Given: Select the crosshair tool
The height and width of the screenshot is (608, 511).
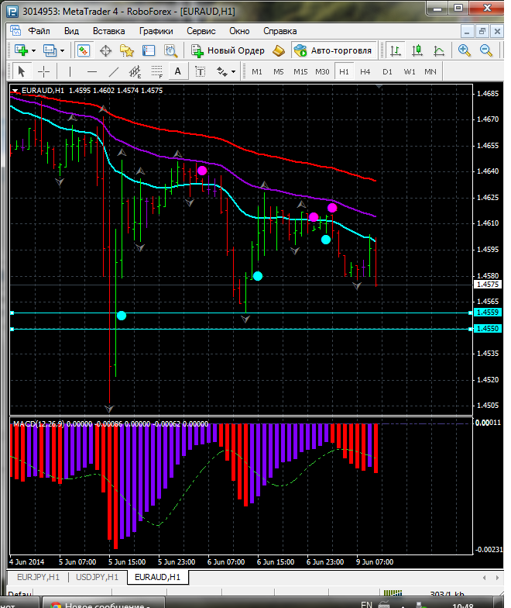Looking at the screenshot, I should [x=43, y=71].
